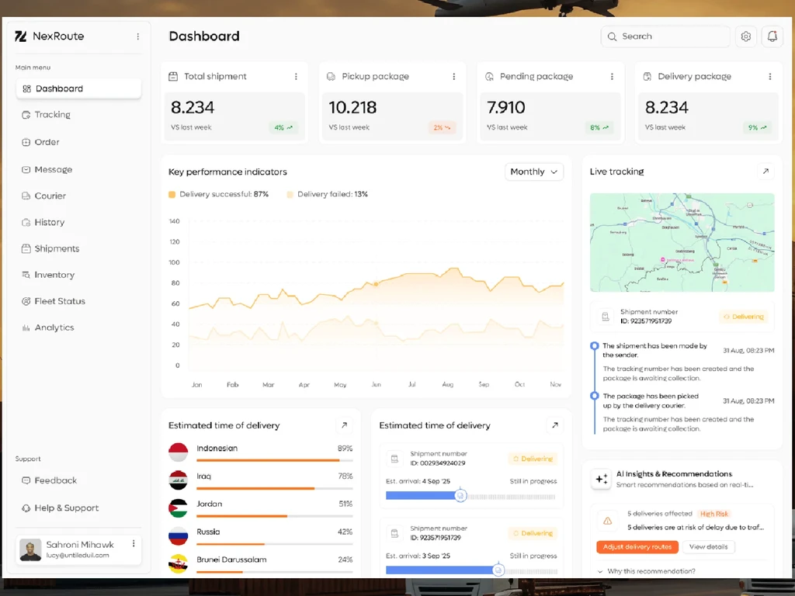Screen dimensions: 795x596
Task: Open NexRoute sidebar three-dot menu
Action: [x=138, y=36]
